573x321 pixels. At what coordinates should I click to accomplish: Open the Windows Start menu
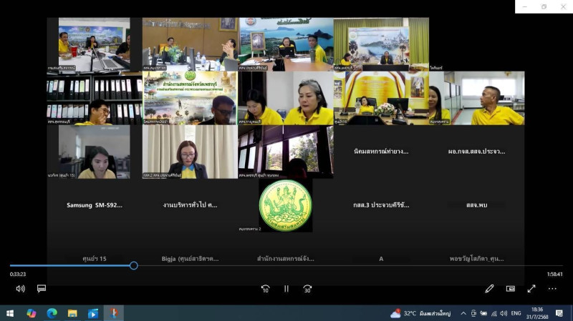[11, 313]
